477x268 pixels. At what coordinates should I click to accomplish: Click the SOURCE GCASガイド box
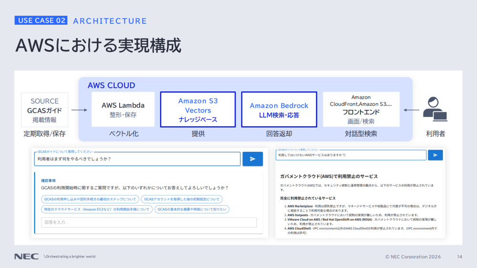[44, 110]
